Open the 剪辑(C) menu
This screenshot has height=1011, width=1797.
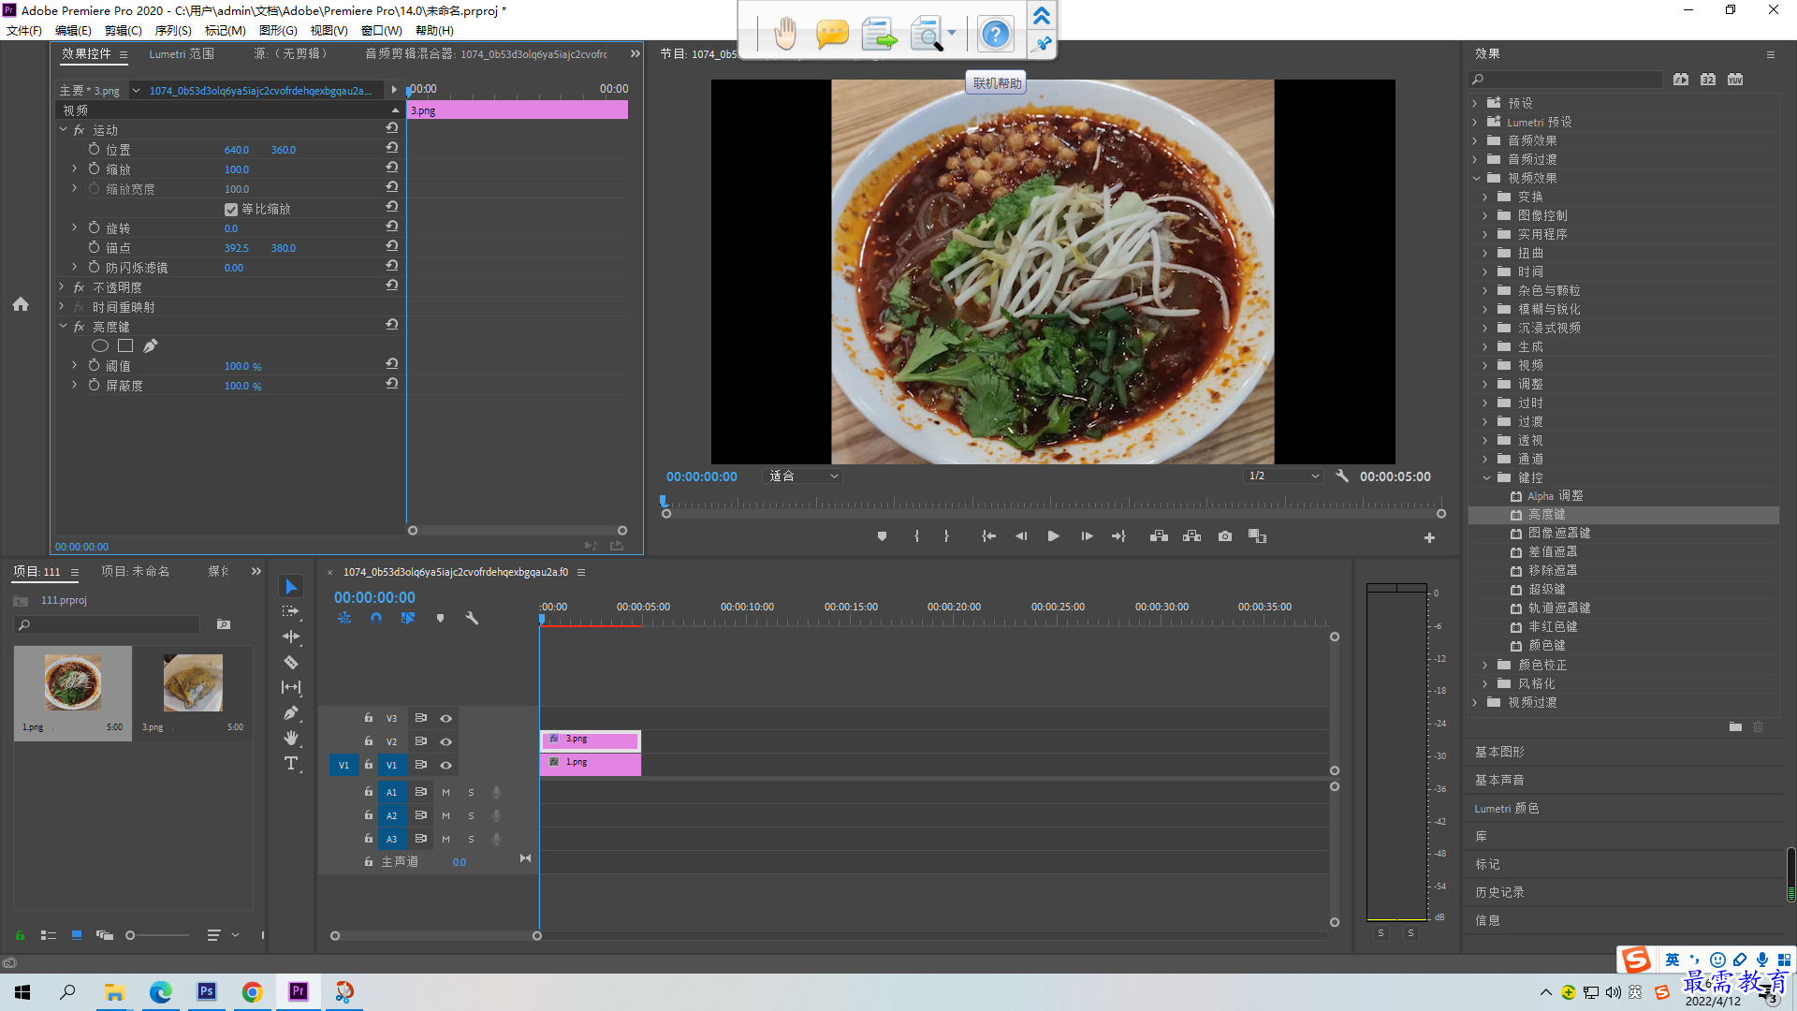[124, 30]
